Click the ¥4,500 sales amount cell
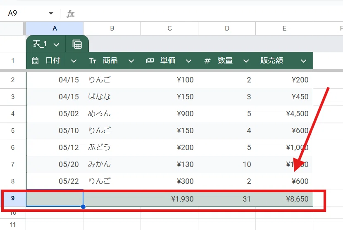 (x=284, y=113)
